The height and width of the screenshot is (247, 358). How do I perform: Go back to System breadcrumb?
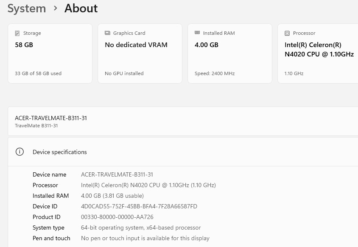click(x=27, y=8)
